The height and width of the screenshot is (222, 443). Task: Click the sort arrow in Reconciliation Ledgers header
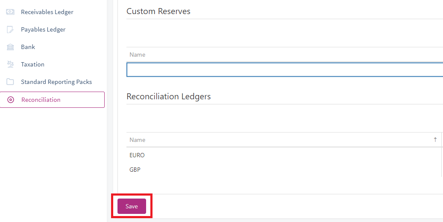pos(435,140)
